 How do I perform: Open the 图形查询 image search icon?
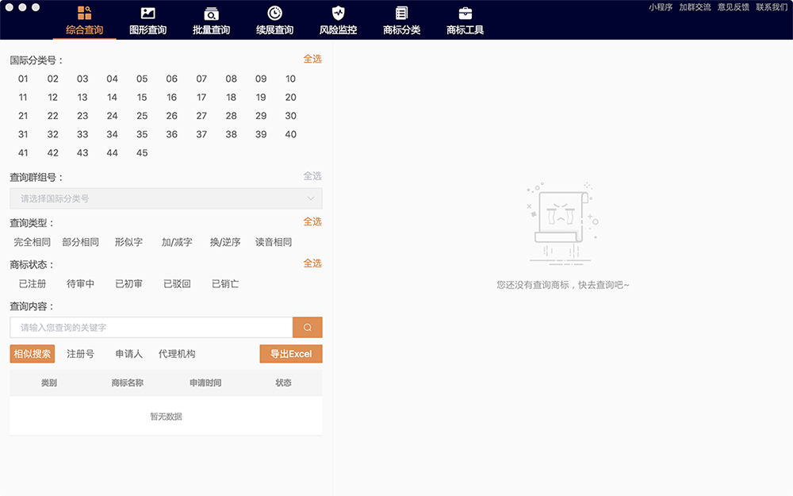coord(147,13)
